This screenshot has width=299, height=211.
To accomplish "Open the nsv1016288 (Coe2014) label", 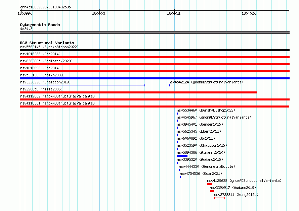I will tap(40, 54).
